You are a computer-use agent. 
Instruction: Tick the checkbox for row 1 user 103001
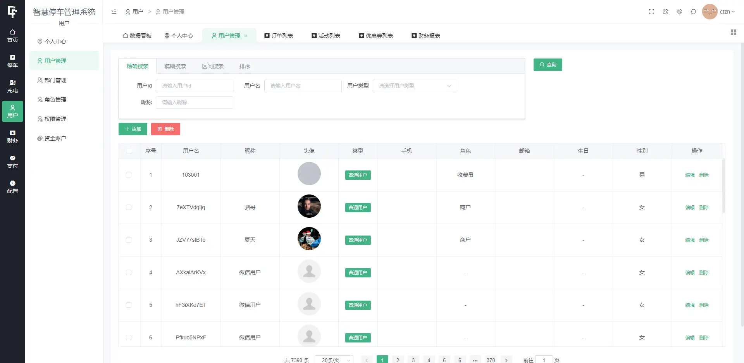coord(129,175)
